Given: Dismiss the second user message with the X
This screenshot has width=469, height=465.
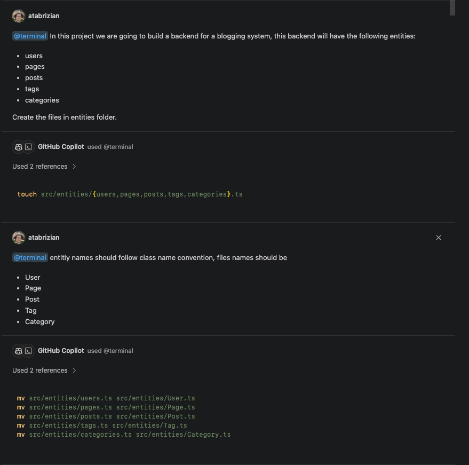Looking at the screenshot, I should coord(439,237).
